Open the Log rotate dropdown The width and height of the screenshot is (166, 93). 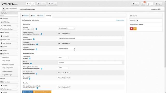point(66,49)
